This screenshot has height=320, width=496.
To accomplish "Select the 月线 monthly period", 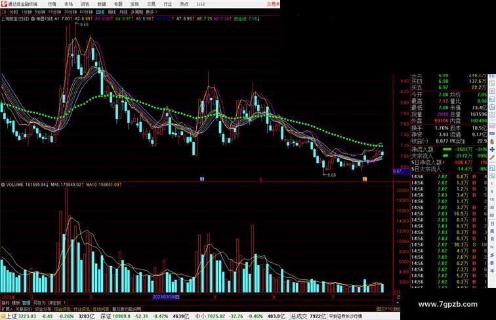I will [123, 12].
